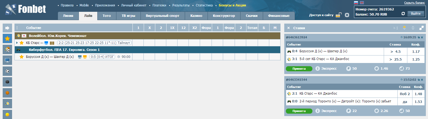The height and width of the screenshot is (119, 428).
Task: Open the Статистика link
Action: click(204, 5)
